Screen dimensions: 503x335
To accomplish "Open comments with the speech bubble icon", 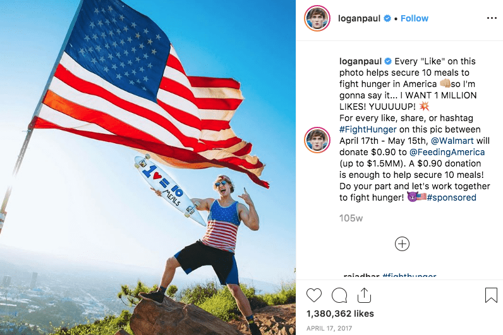I will (x=339, y=295).
